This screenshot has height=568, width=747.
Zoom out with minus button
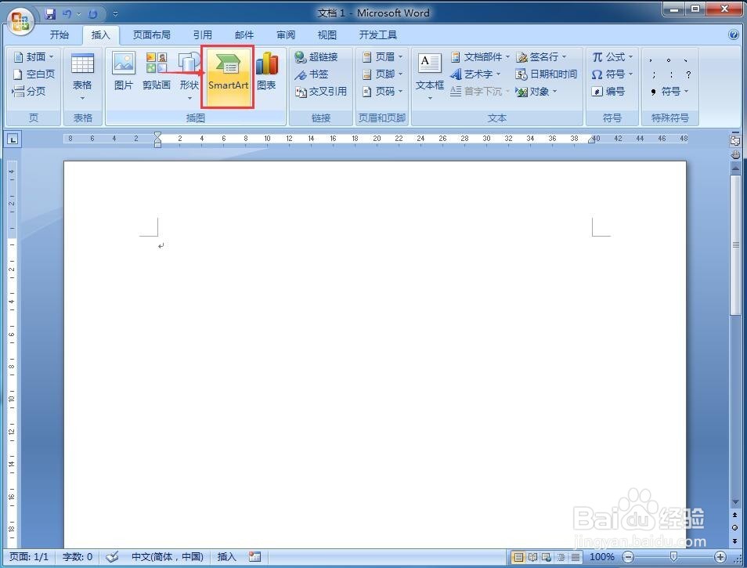629,556
